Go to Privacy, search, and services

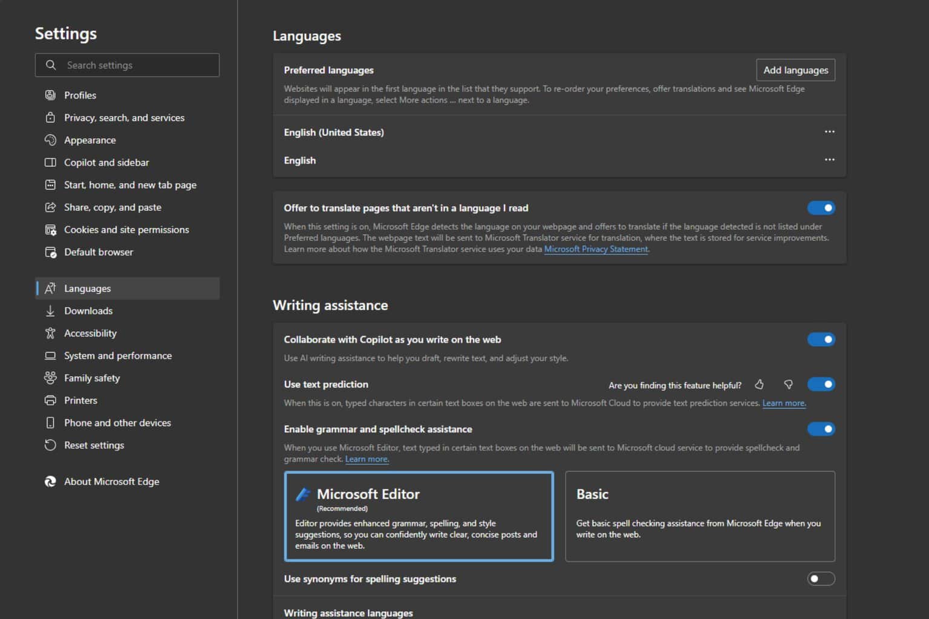127,117
